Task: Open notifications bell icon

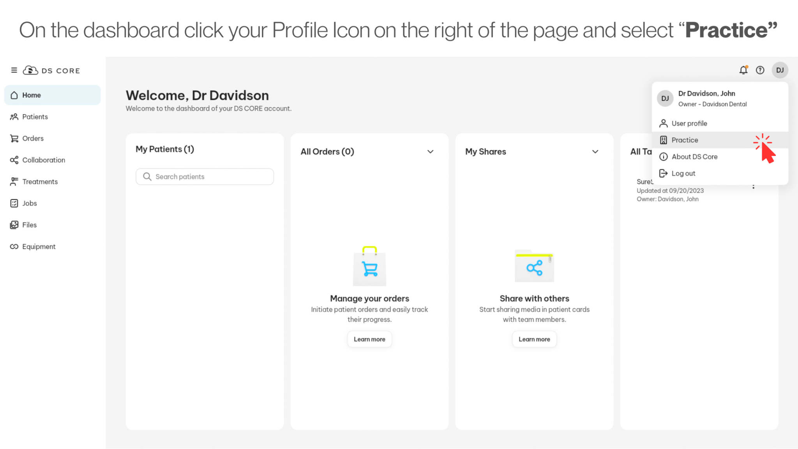Action: click(743, 70)
